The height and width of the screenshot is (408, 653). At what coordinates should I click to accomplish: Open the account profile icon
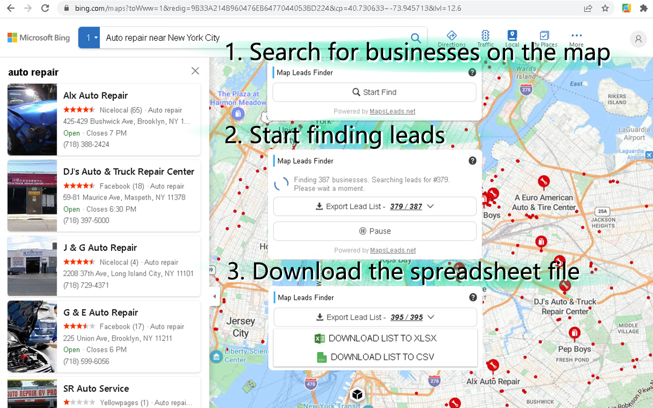point(638,39)
